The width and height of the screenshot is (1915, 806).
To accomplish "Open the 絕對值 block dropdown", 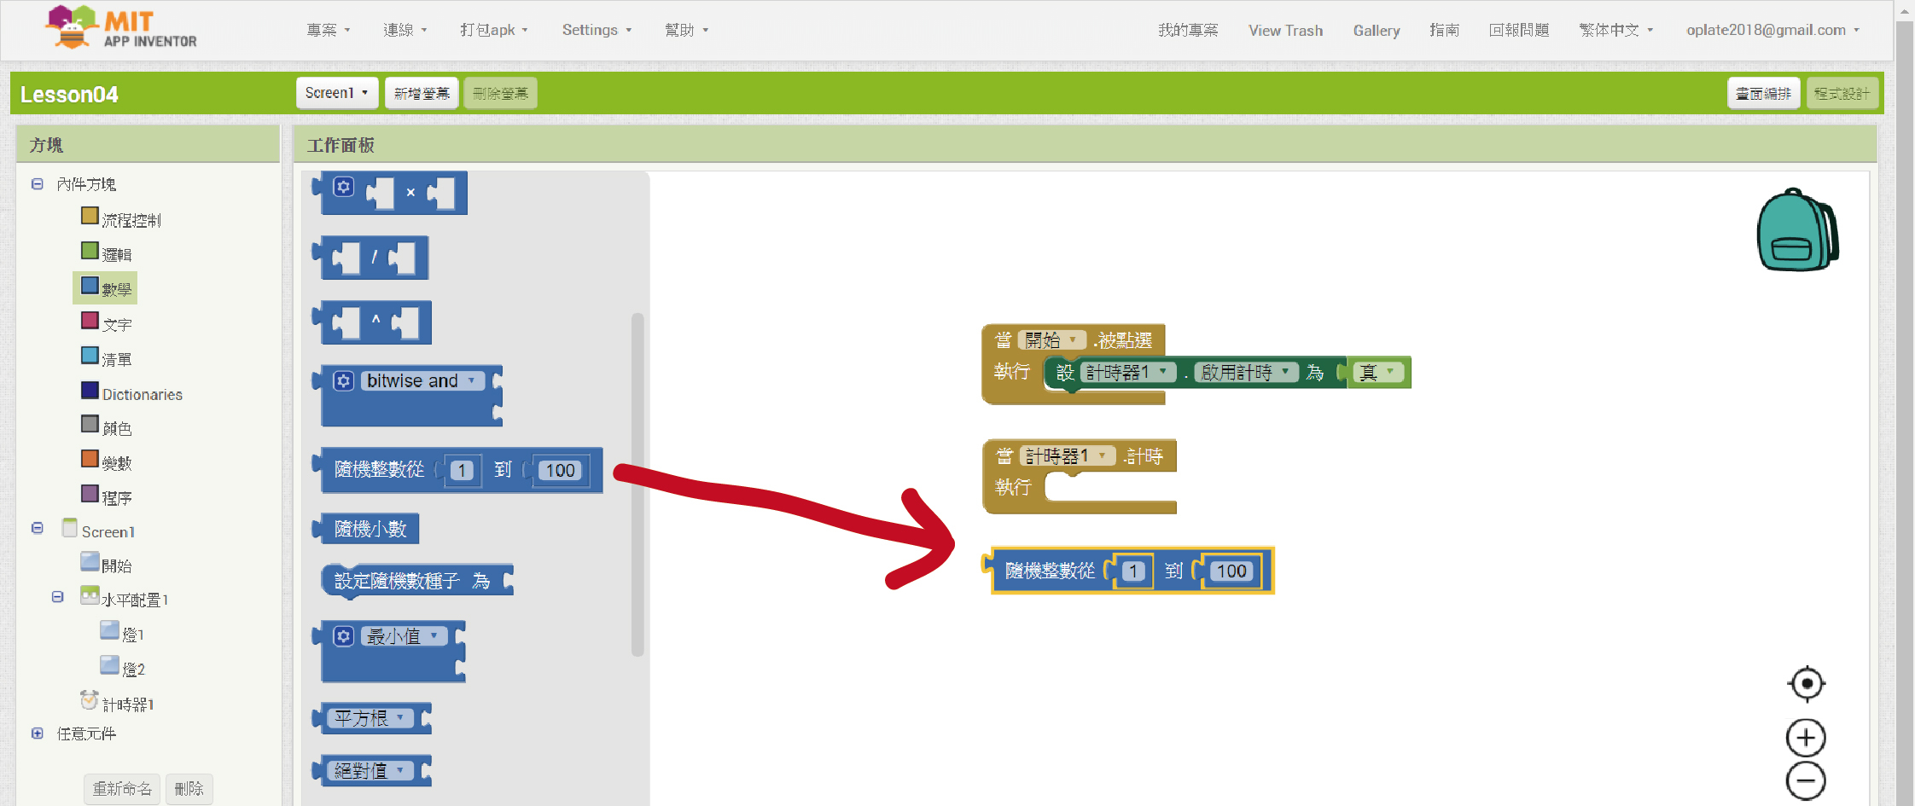I will [371, 770].
